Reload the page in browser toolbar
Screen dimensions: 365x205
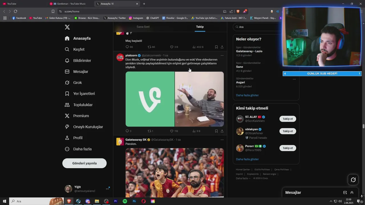click(15, 11)
